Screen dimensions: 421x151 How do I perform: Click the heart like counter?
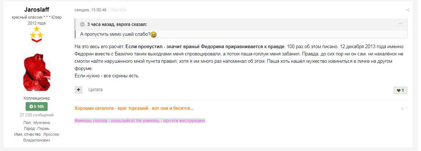(x=400, y=90)
